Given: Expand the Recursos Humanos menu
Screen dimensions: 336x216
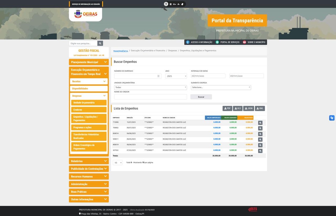Looking at the screenshot, I should tap(89, 176).
